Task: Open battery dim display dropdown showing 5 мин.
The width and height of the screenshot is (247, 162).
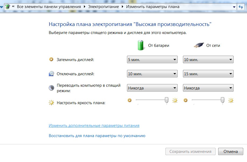Action: click(x=152, y=60)
